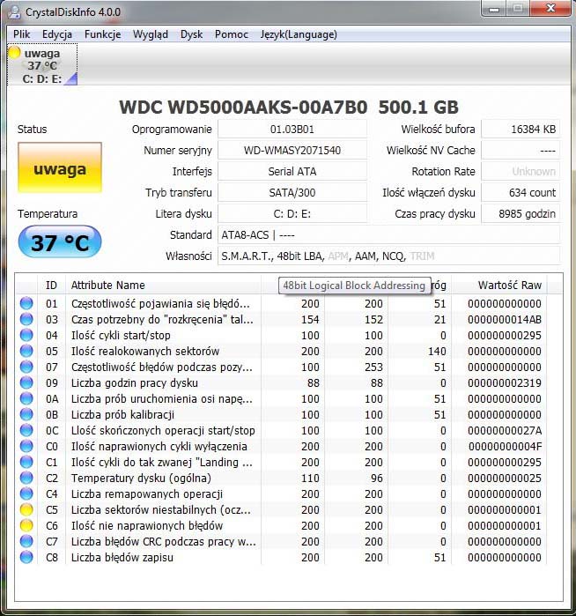This screenshot has height=616, width=576.
Task: Click raw value 000000002319
Action: [x=505, y=383]
